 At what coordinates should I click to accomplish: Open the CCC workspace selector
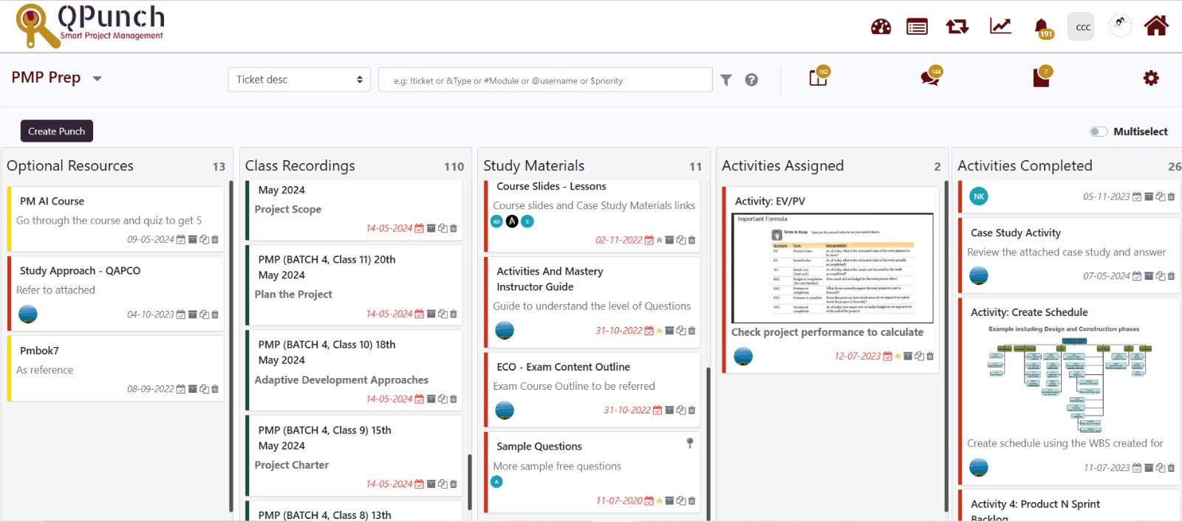click(1082, 27)
